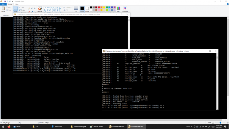Click Copy in the Clipboard group
Image resolution: width=229 pixels, height=129 pixels.
click(x=9, y=10)
